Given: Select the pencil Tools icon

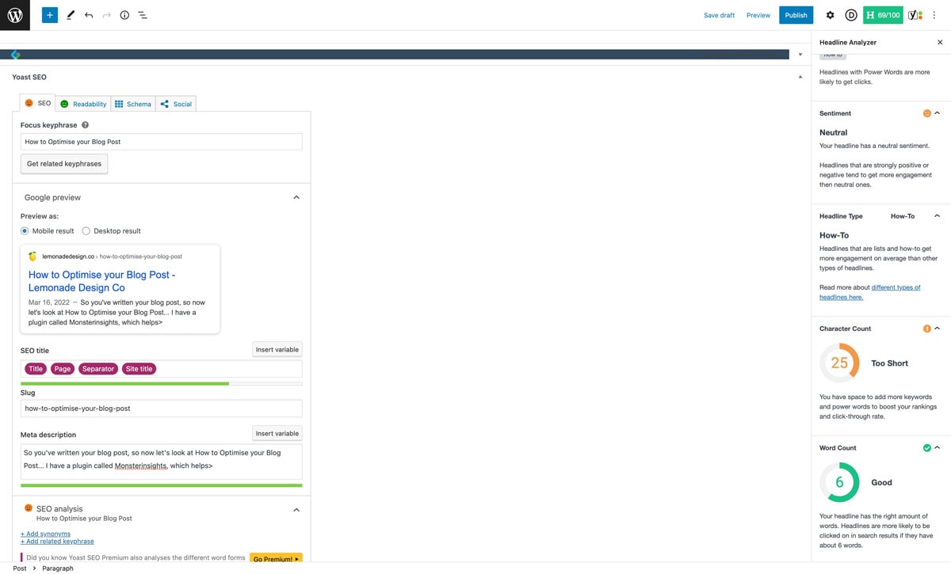Looking at the screenshot, I should coord(71,15).
